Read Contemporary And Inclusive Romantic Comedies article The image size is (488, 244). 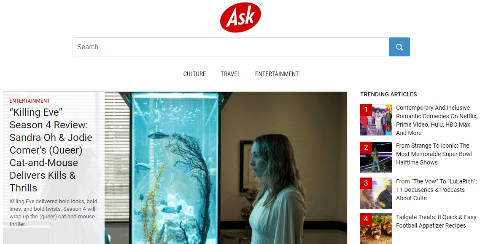point(437,120)
